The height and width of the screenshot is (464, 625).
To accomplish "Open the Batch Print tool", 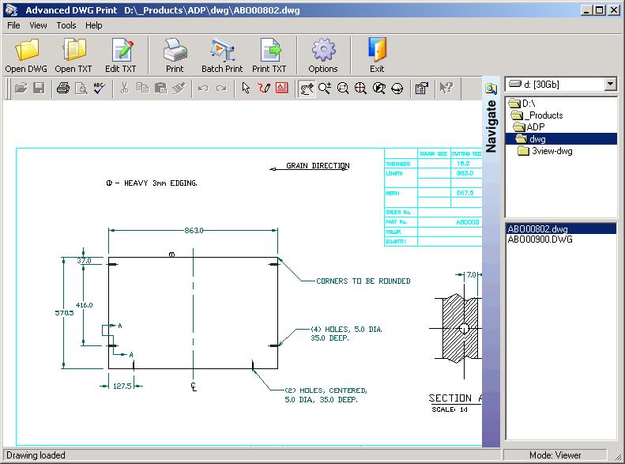I will coord(222,55).
